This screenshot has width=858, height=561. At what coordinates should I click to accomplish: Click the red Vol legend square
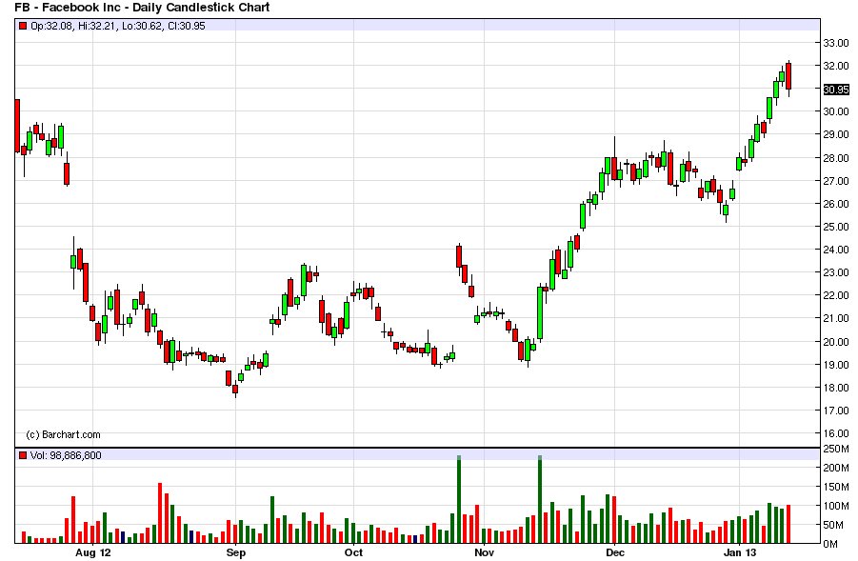23,455
